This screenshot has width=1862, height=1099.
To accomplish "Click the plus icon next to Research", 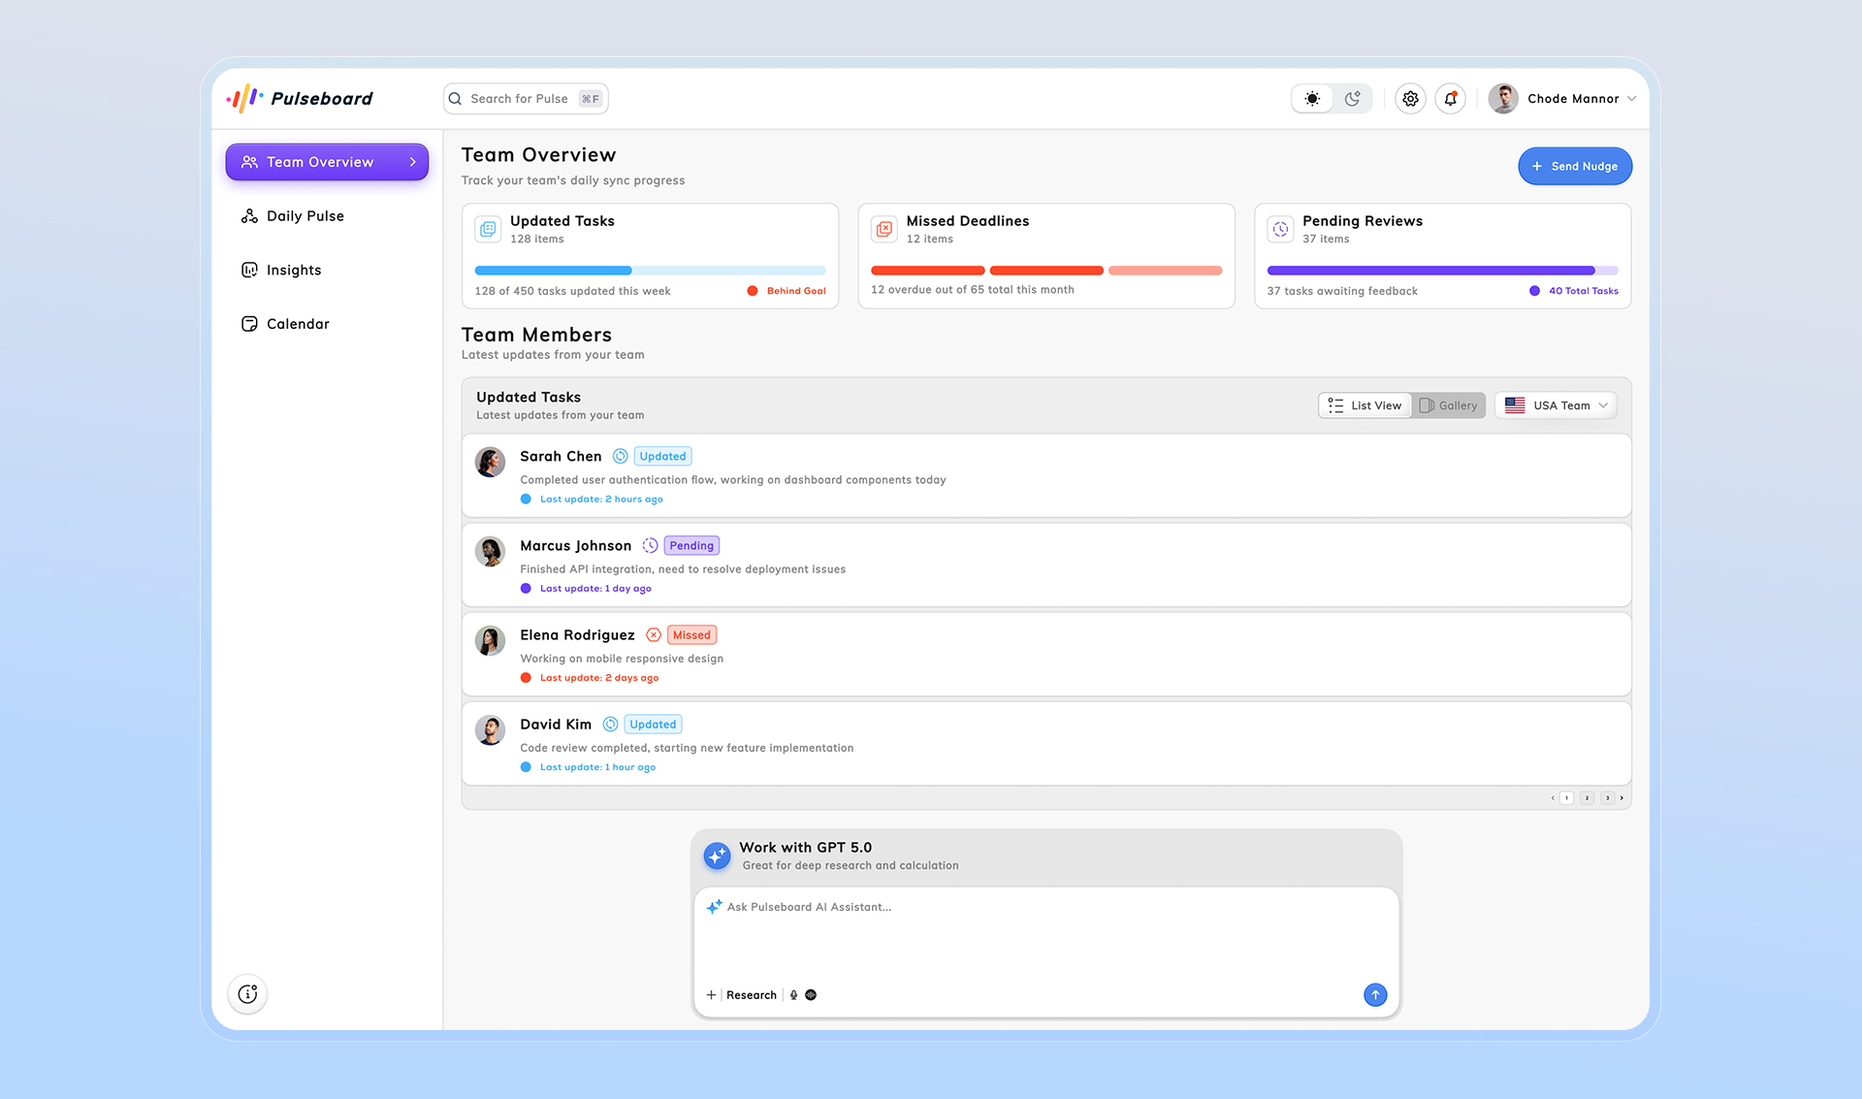I will point(712,994).
